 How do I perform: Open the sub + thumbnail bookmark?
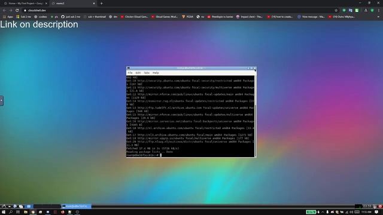pyautogui.click(x=95, y=17)
